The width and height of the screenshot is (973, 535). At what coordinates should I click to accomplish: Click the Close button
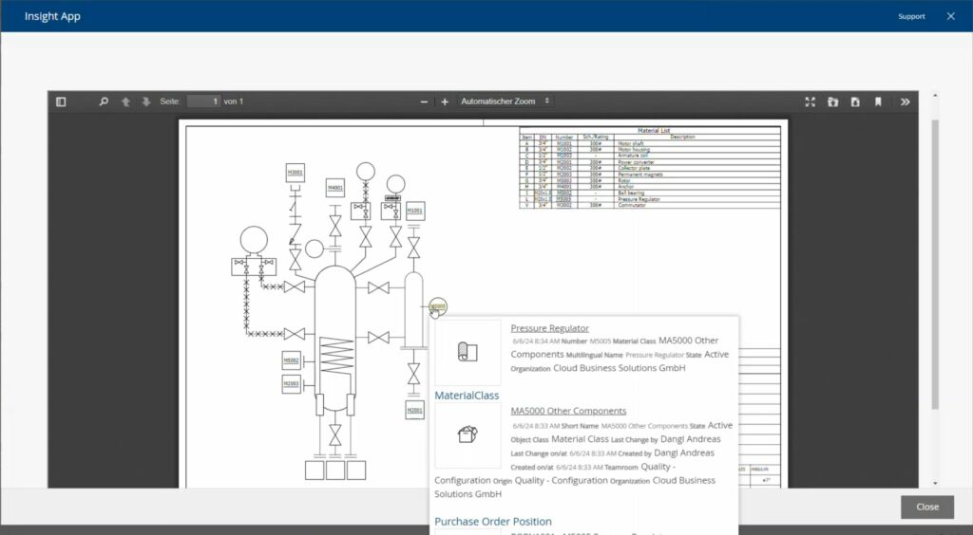927,507
